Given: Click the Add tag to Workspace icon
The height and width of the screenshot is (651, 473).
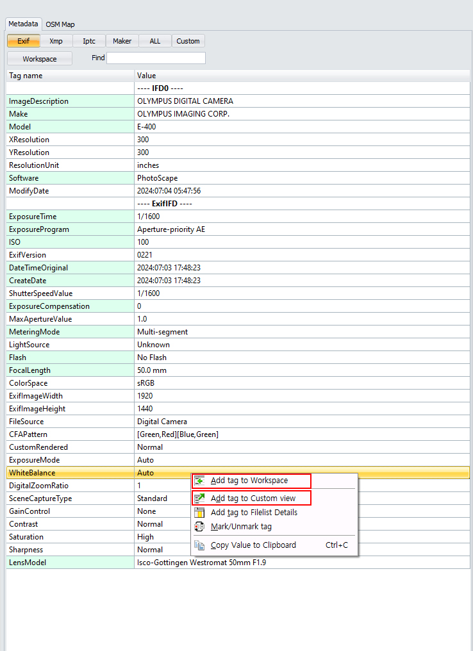Looking at the screenshot, I should tap(199, 481).
